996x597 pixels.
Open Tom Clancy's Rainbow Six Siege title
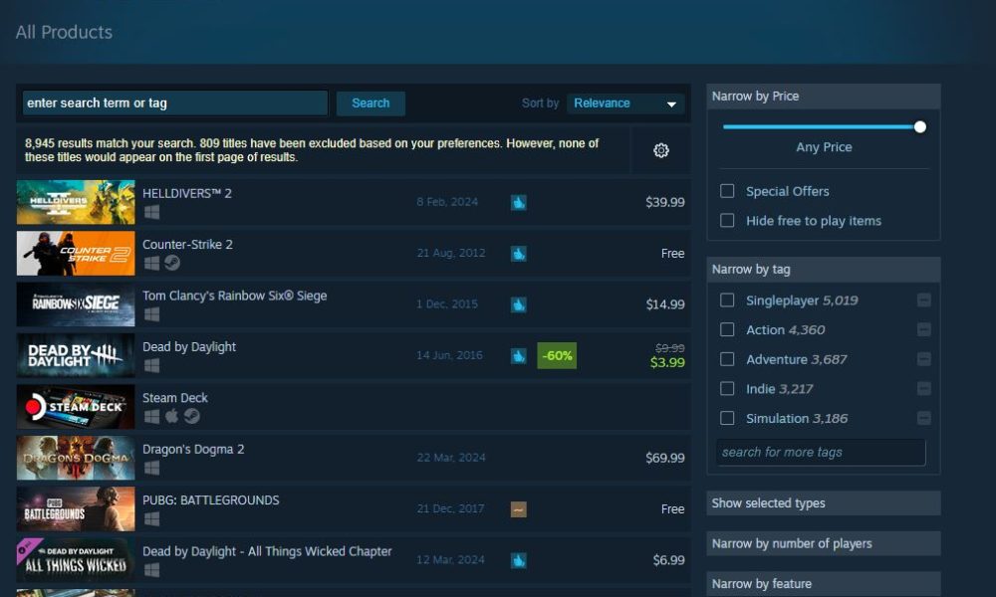coord(234,296)
